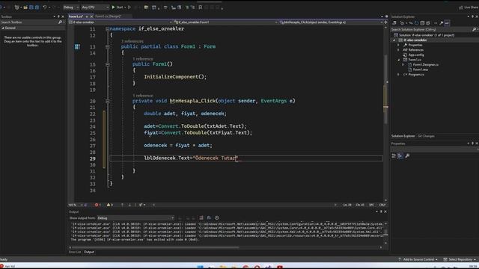479x269 pixels.
Task: Click the Start button label in toolbar
Action: [x=120, y=7]
